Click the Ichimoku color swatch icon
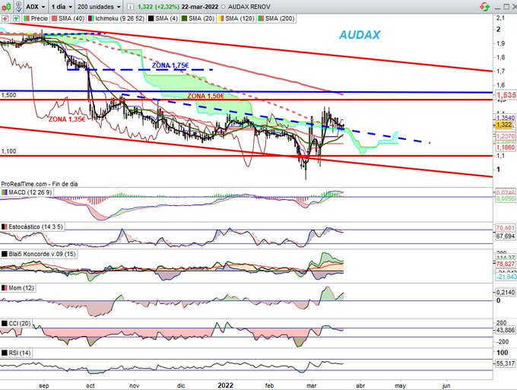The width and height of the screenshot is (517, 390). pos(90,18)
